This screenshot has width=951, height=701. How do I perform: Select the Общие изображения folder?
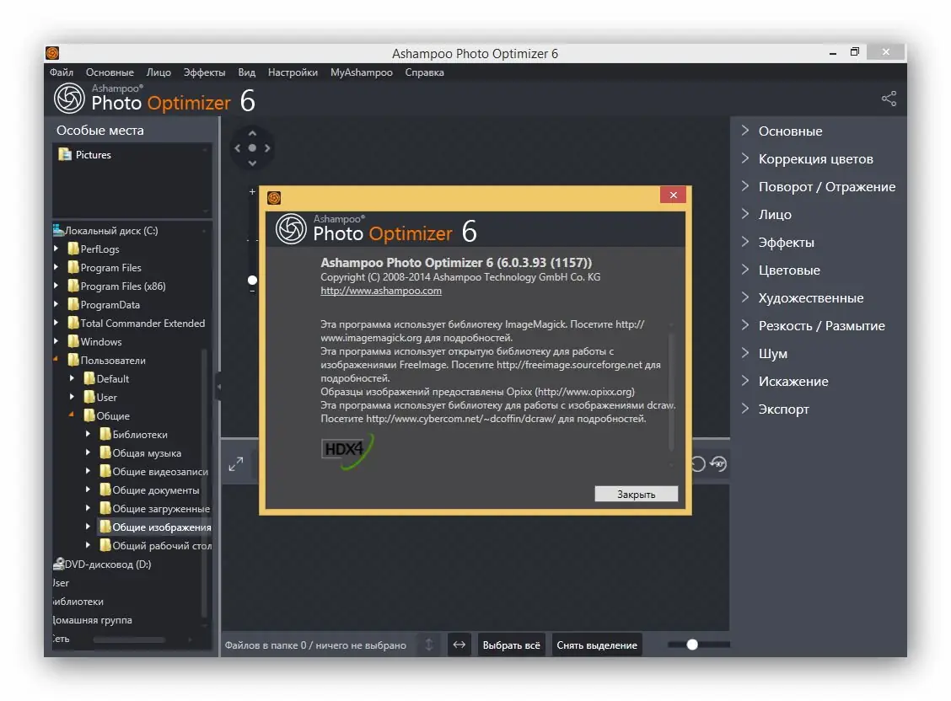point(155,527)
